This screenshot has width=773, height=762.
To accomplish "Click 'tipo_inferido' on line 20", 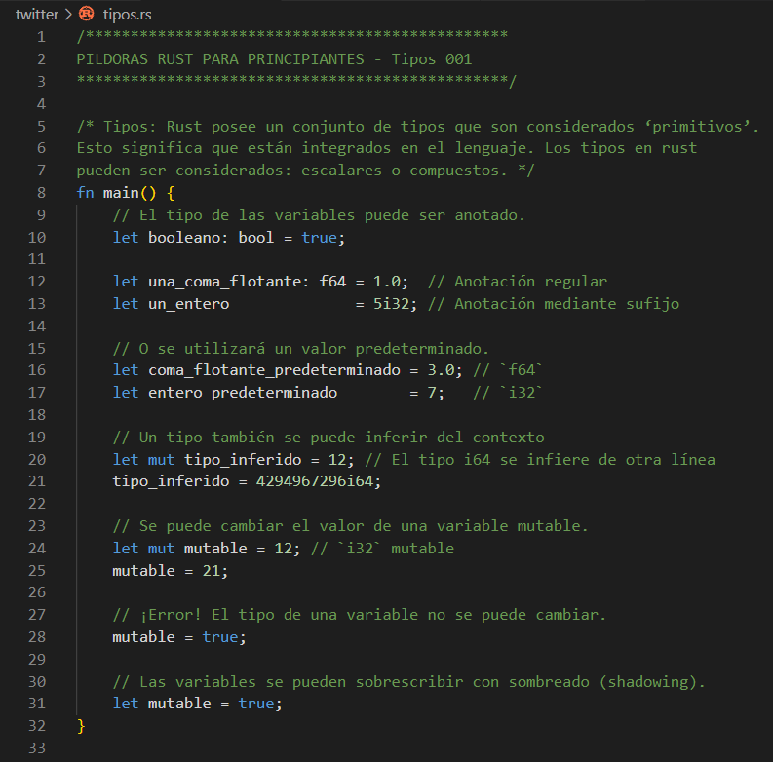I will coord(243,459).
